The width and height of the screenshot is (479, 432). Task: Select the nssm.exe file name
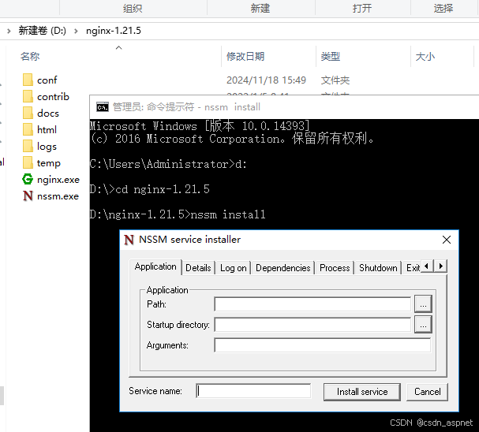tap(58, 196)
